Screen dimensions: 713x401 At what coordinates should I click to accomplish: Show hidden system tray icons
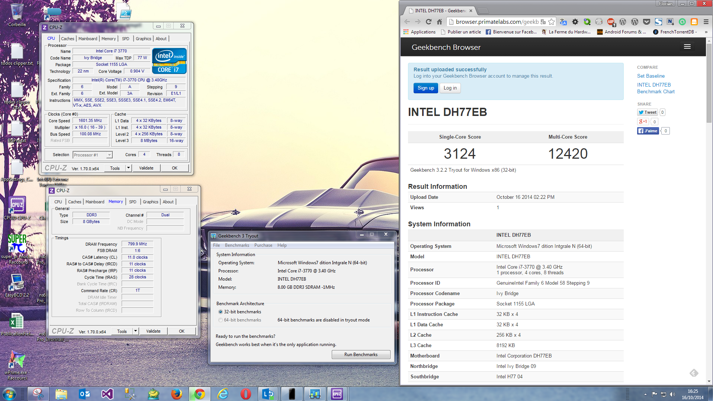(x=645, y=394)
